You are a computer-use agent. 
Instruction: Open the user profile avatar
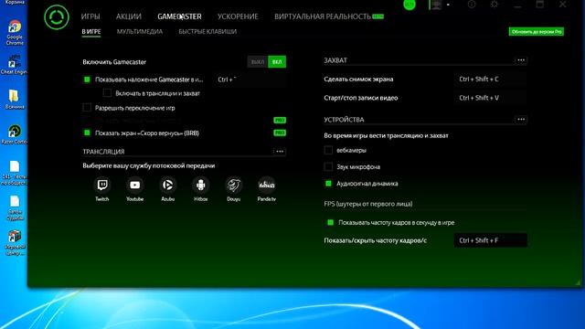point(436,5)
